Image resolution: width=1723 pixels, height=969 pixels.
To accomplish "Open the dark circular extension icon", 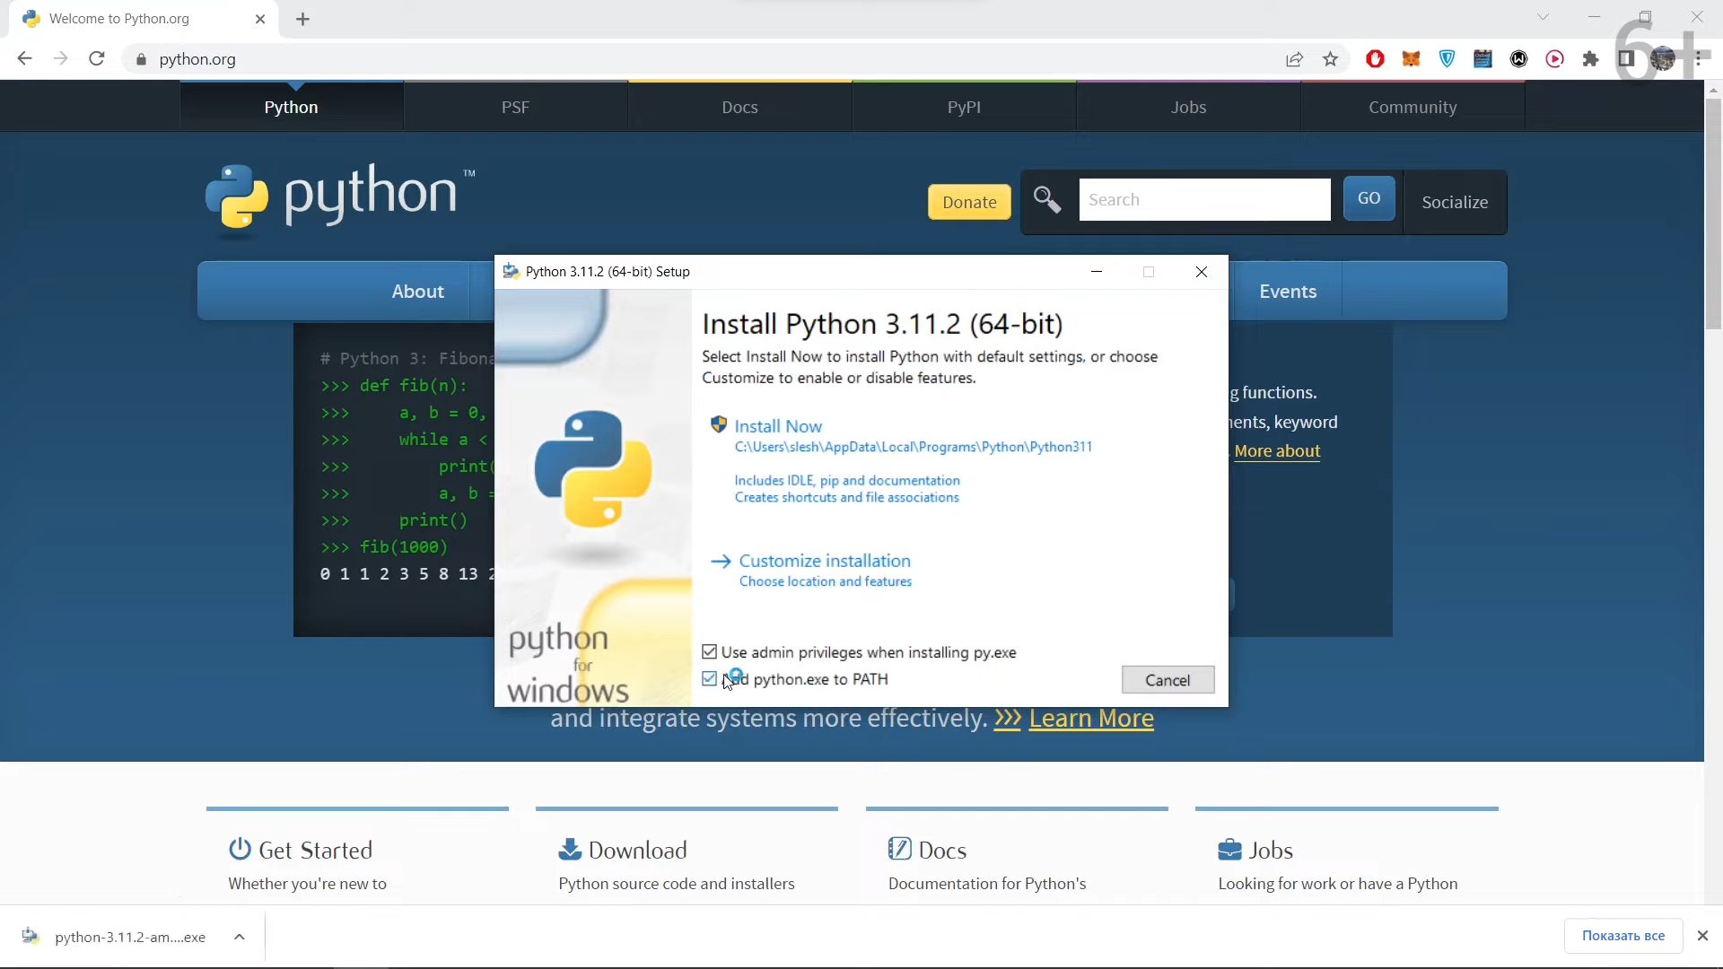I will click(1519, 59).
